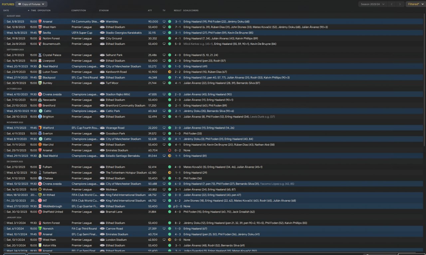426x255 pixels.
Task: Click the Arsenal badge in the 5/8/2023 fixture
Action: point(40,22)
